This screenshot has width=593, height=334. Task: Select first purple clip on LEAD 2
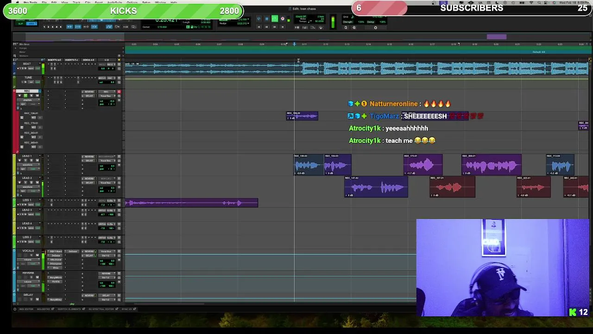(376, 187)
